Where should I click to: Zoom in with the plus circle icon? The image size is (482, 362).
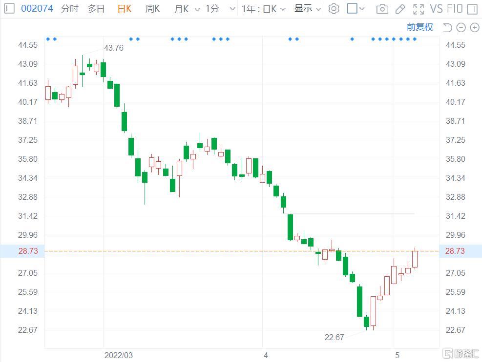pos(475,28)
